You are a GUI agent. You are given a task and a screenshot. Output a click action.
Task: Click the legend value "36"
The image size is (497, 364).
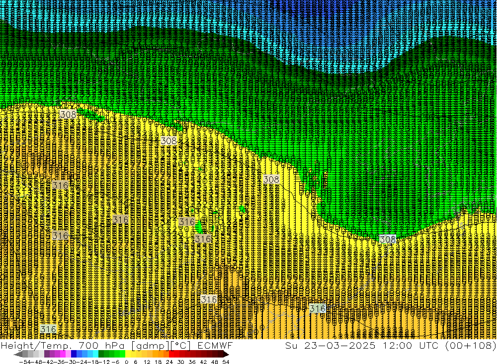(x=192, y=362)
